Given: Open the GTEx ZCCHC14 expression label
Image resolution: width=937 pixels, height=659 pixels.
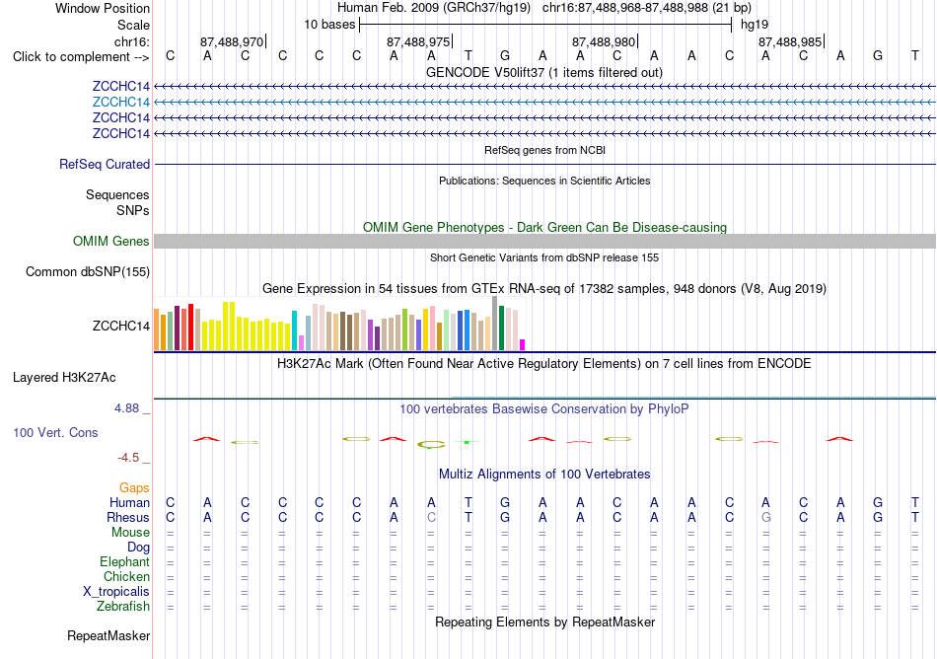Looking at the screenshot, I should 120,327.
